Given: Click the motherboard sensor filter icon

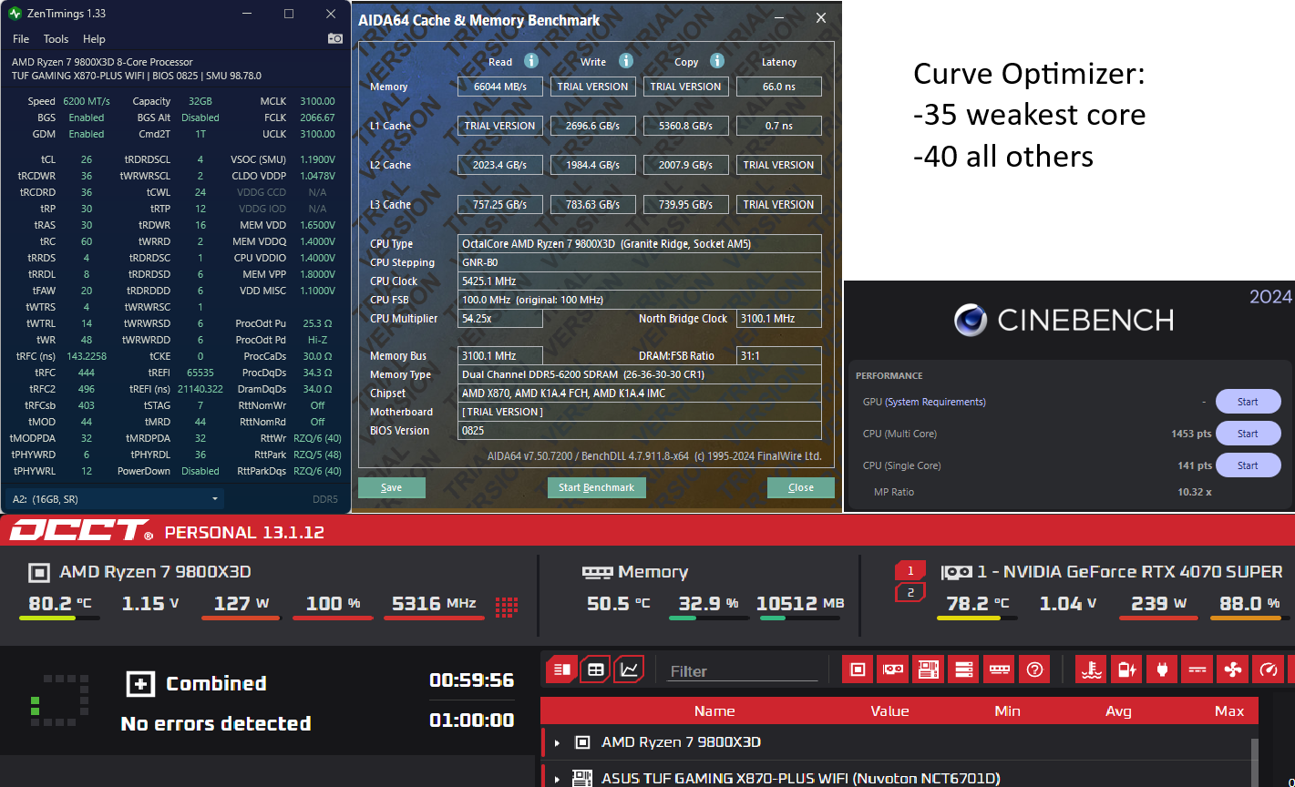Looking at the screenshot, I should tap(928, 669).
